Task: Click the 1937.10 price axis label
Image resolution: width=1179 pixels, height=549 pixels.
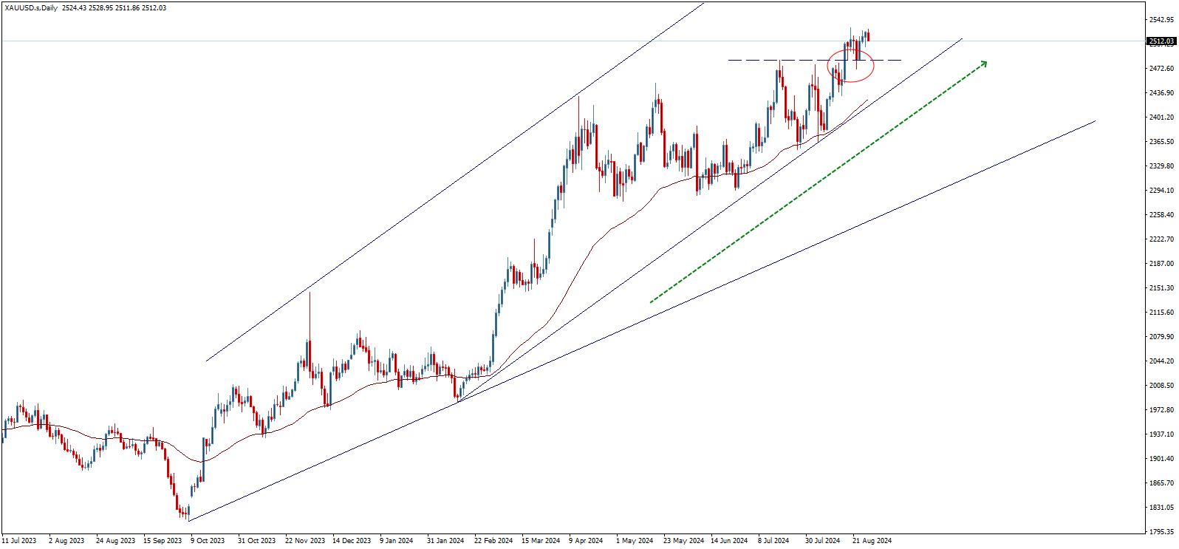Action: [x=1162, y=434]
